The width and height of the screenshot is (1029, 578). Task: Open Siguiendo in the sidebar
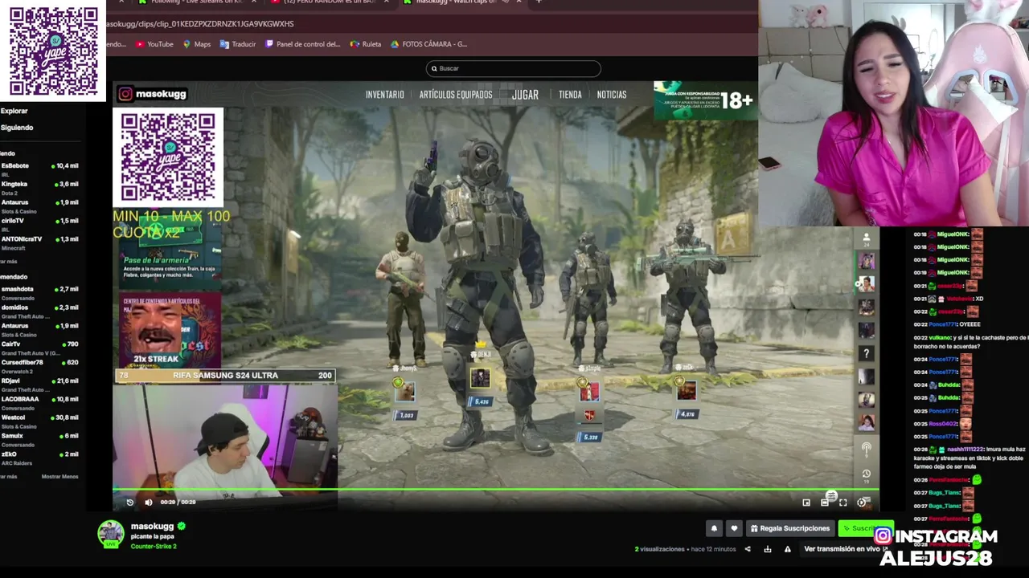coord(16,128)
